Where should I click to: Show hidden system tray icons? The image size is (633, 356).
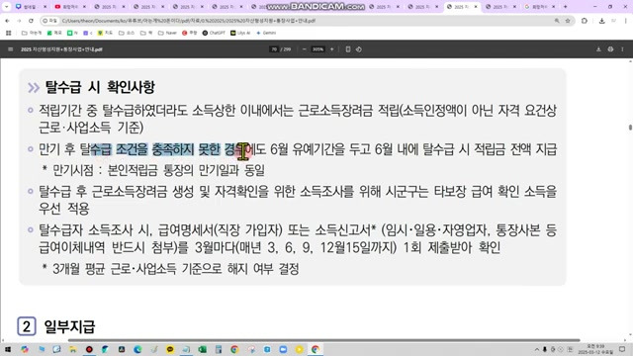(x=537, y=349)
